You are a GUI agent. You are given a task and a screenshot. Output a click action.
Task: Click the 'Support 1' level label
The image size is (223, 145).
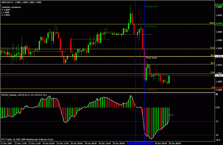[152, 90]
